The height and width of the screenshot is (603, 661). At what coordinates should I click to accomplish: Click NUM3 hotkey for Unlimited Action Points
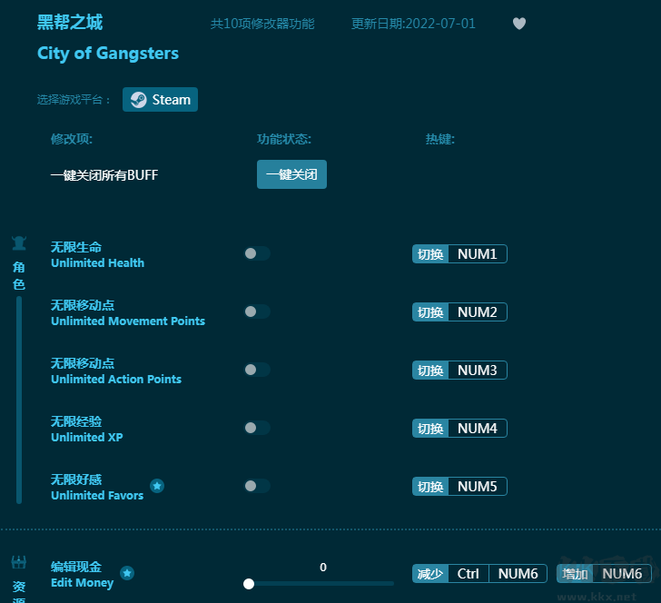pos(459,371)
